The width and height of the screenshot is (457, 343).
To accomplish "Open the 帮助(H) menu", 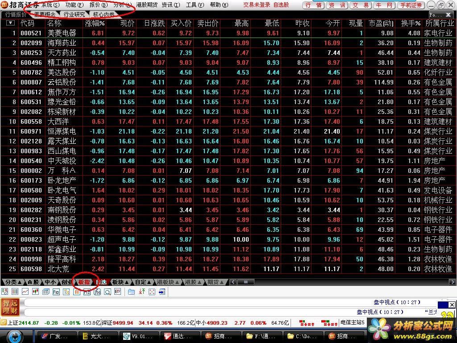I will 219,5.
